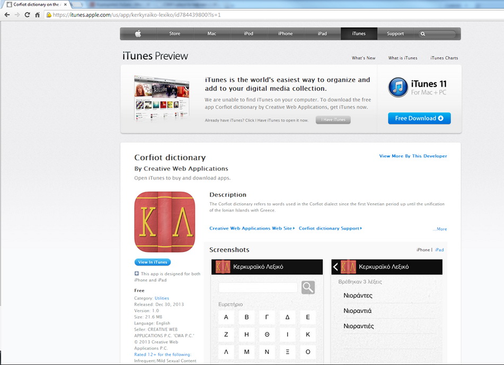The height and width of the screenshot is (365, 504).
Task: Click the lock icon in address bar
Action: click(x=49, y=15)
